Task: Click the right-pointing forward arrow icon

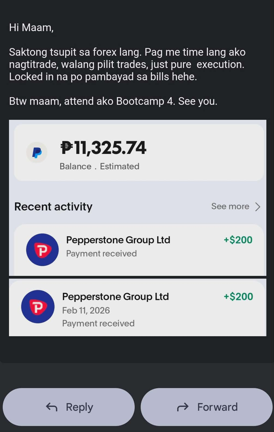Action: click(x=183, y=407)
